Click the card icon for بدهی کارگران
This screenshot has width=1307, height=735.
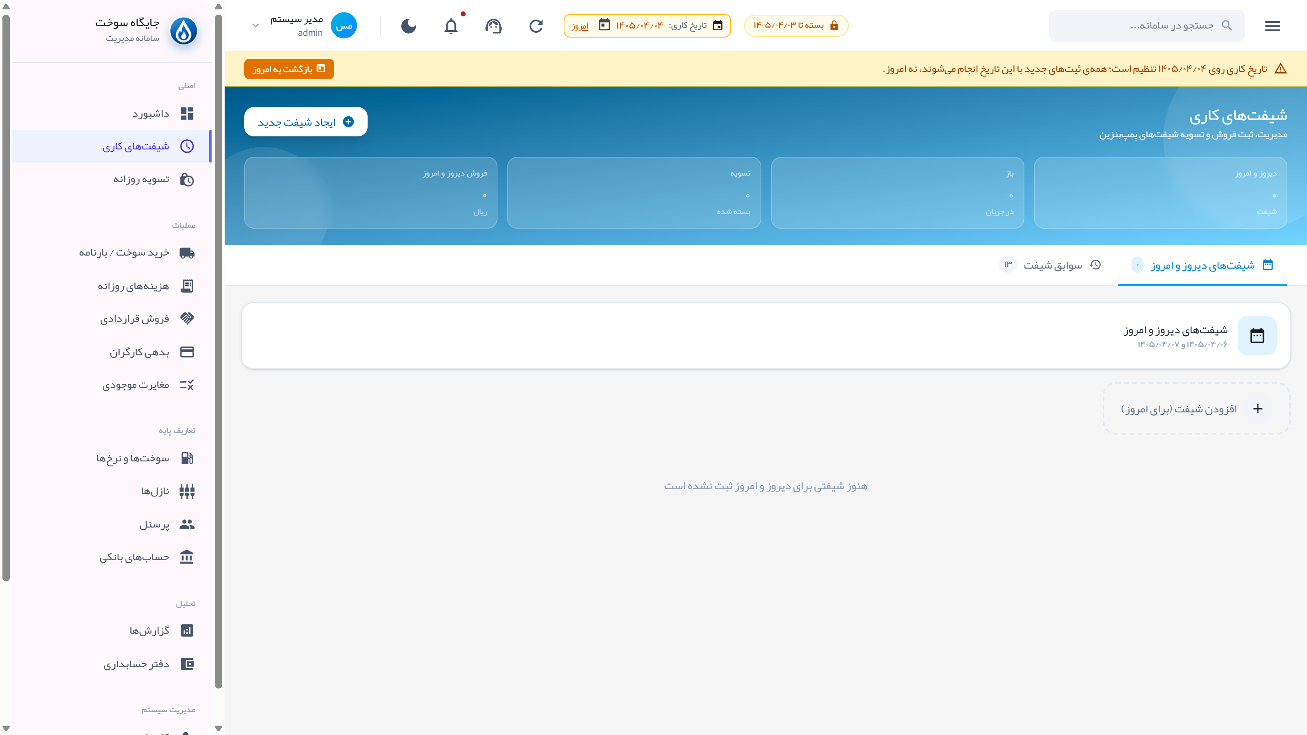tap(187, 352)
